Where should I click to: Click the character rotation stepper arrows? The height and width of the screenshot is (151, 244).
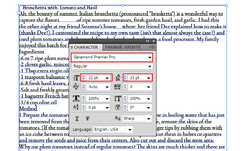pos(125,107)
